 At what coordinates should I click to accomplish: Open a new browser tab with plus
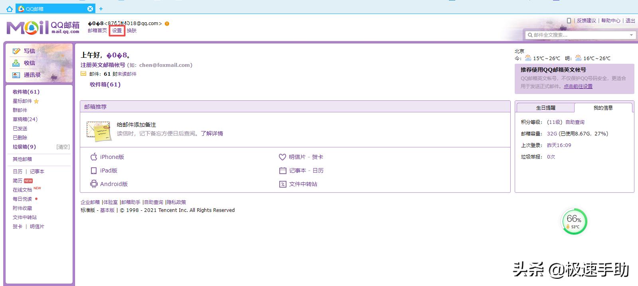click(101, 8)
